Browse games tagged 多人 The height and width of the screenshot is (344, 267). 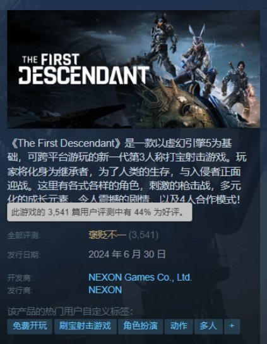point(208,326)
